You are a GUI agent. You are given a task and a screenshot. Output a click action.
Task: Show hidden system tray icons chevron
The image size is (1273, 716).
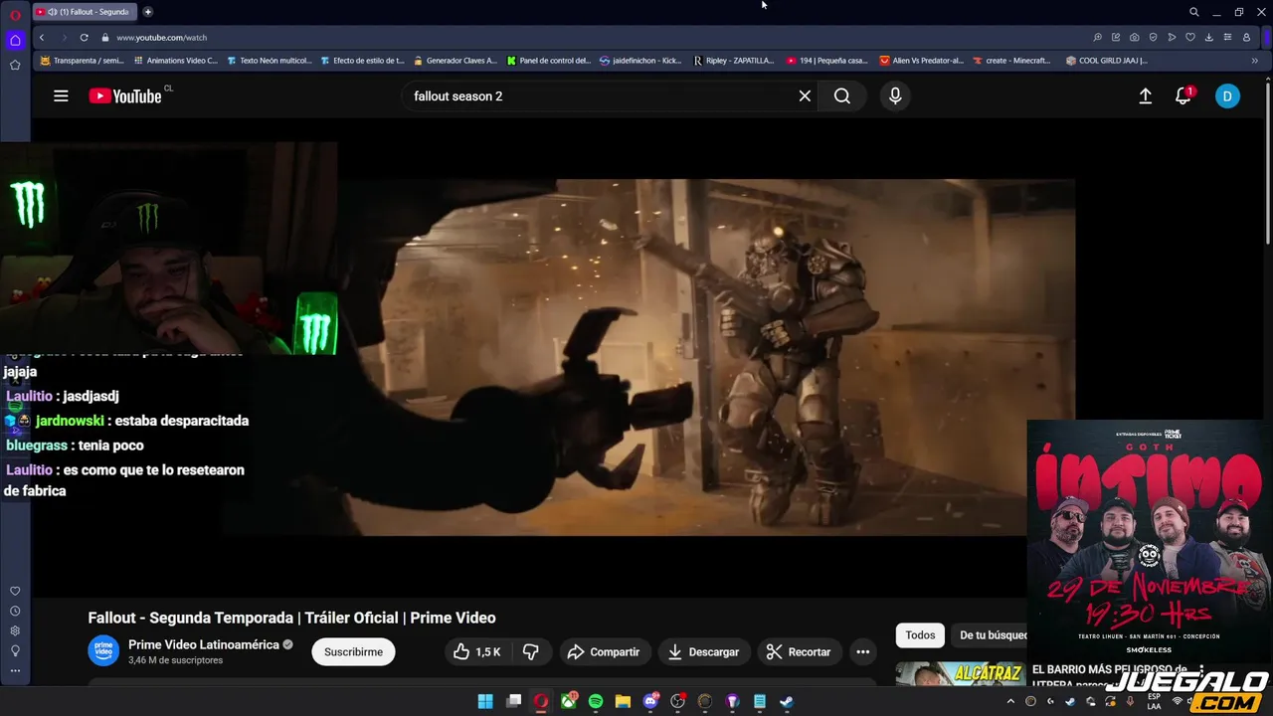point(1010,702)
